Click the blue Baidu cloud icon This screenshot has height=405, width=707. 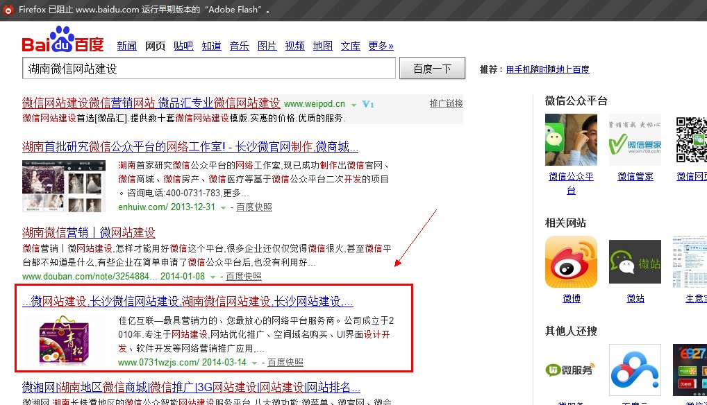click(635, 370)
